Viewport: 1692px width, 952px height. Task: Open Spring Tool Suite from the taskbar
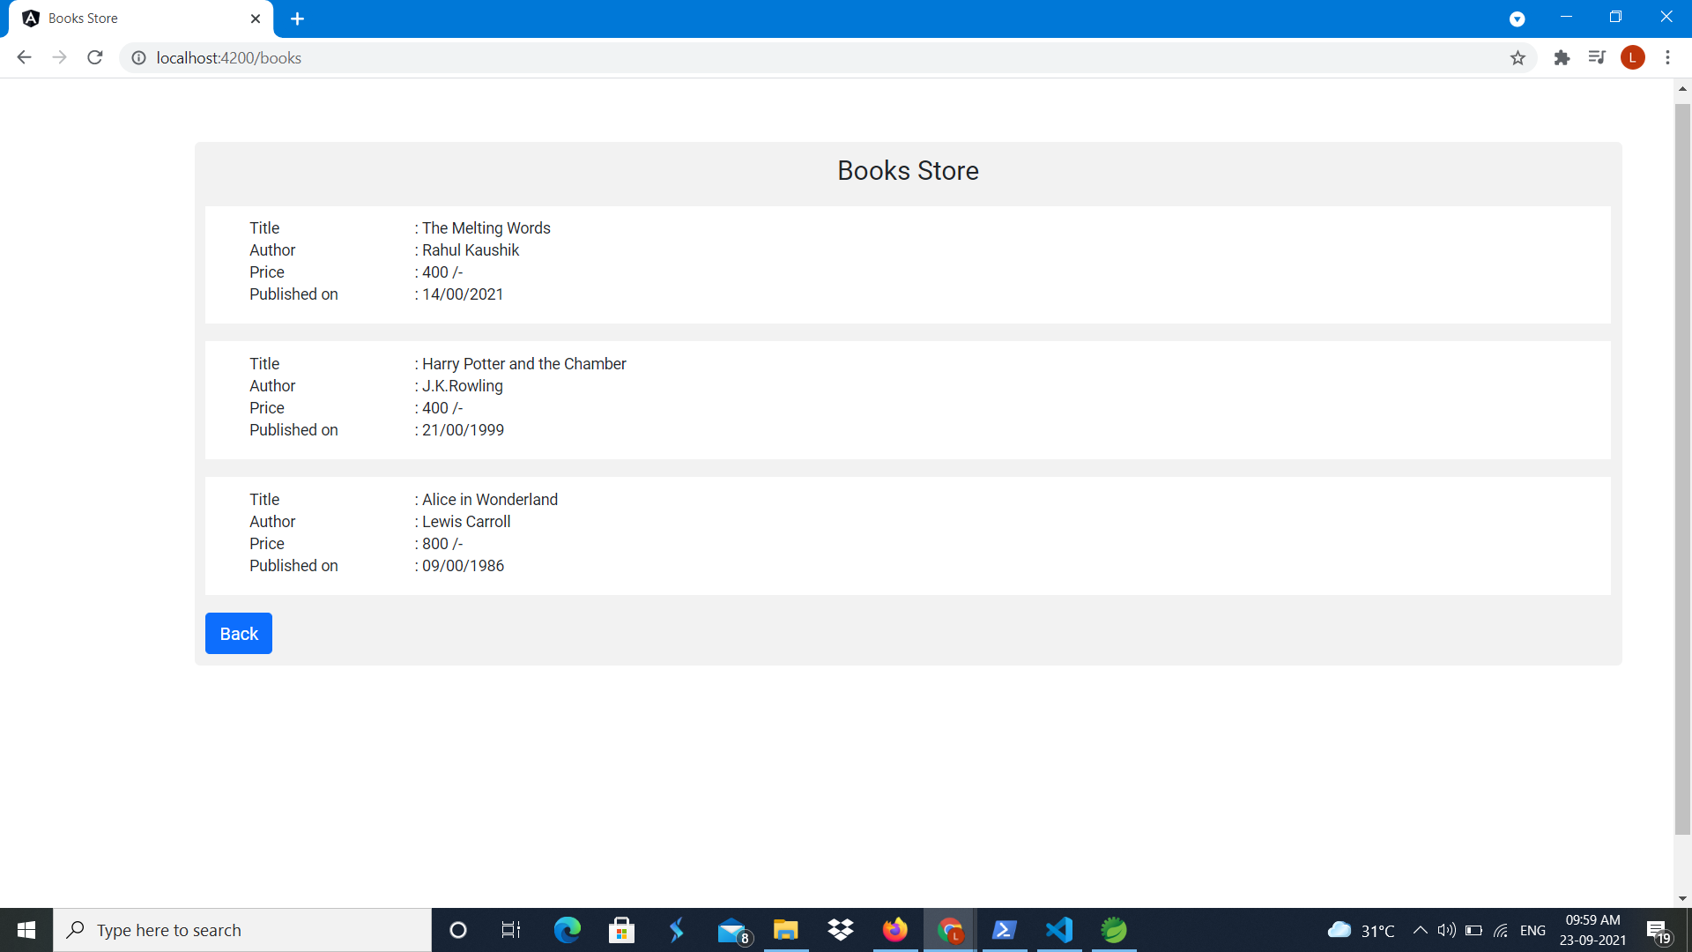click(x=1113, y=929)
